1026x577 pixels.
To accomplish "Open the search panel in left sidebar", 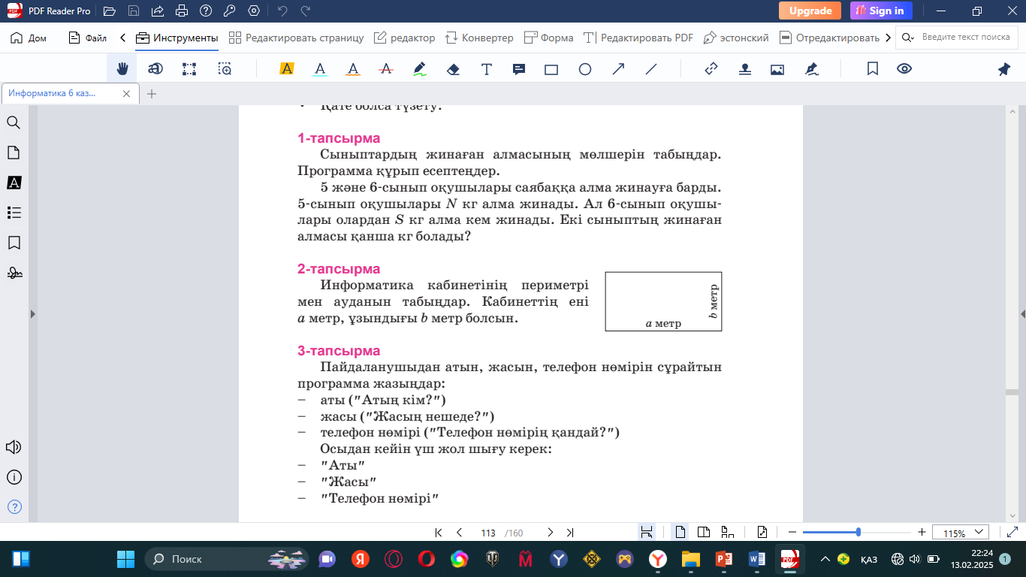I will click(x=14, y=122).
